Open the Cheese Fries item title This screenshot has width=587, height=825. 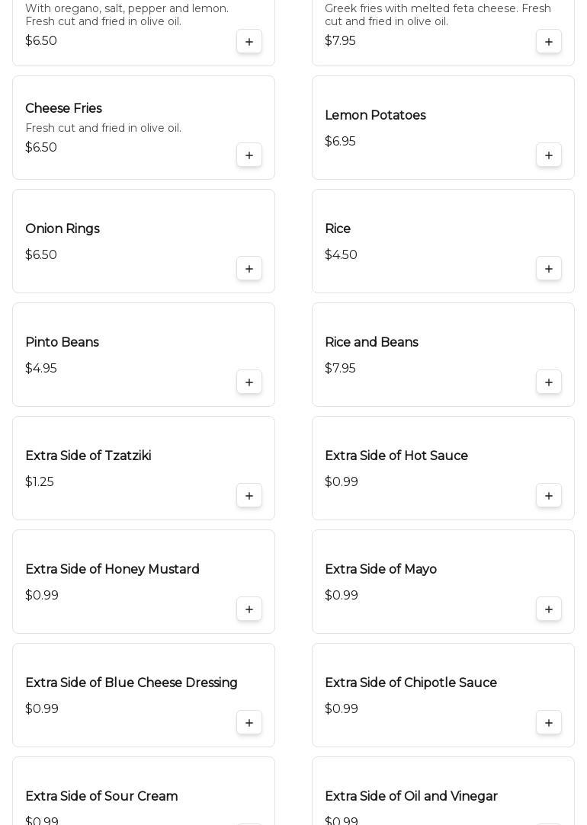tap(63, 109)
